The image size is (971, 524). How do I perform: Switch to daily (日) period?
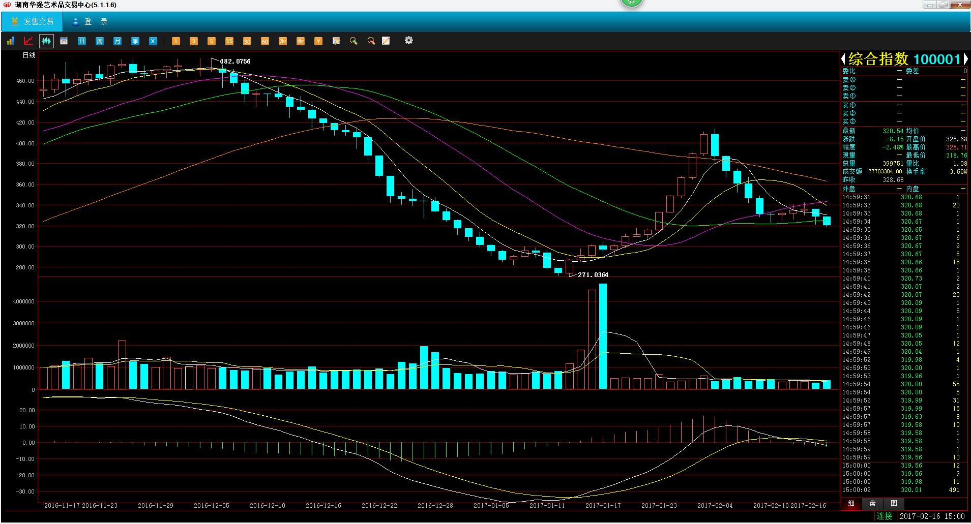[82, 41]
